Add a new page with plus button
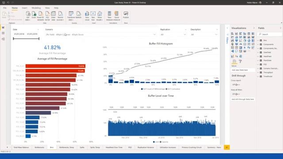This screenshot has width=283, height=159. [x=227, y=148]
